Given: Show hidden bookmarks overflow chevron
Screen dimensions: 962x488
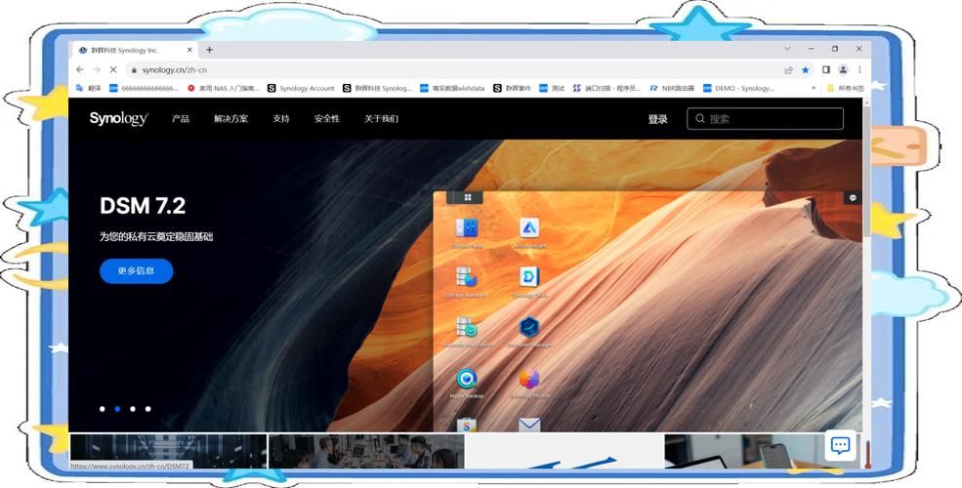Looking at the screenshot, I should [x=814, y=88].
